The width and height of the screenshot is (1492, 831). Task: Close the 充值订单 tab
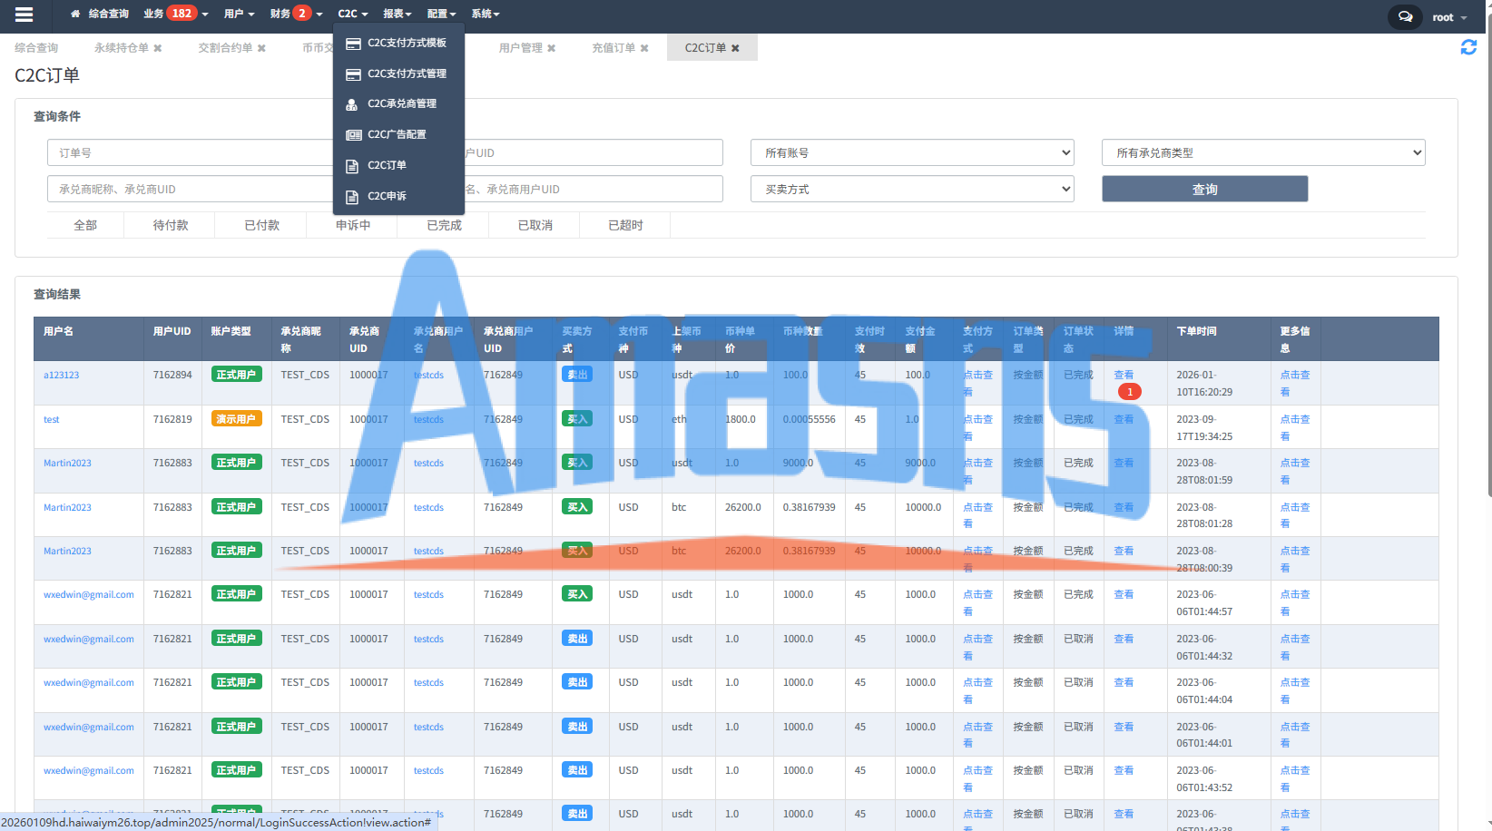644,48
